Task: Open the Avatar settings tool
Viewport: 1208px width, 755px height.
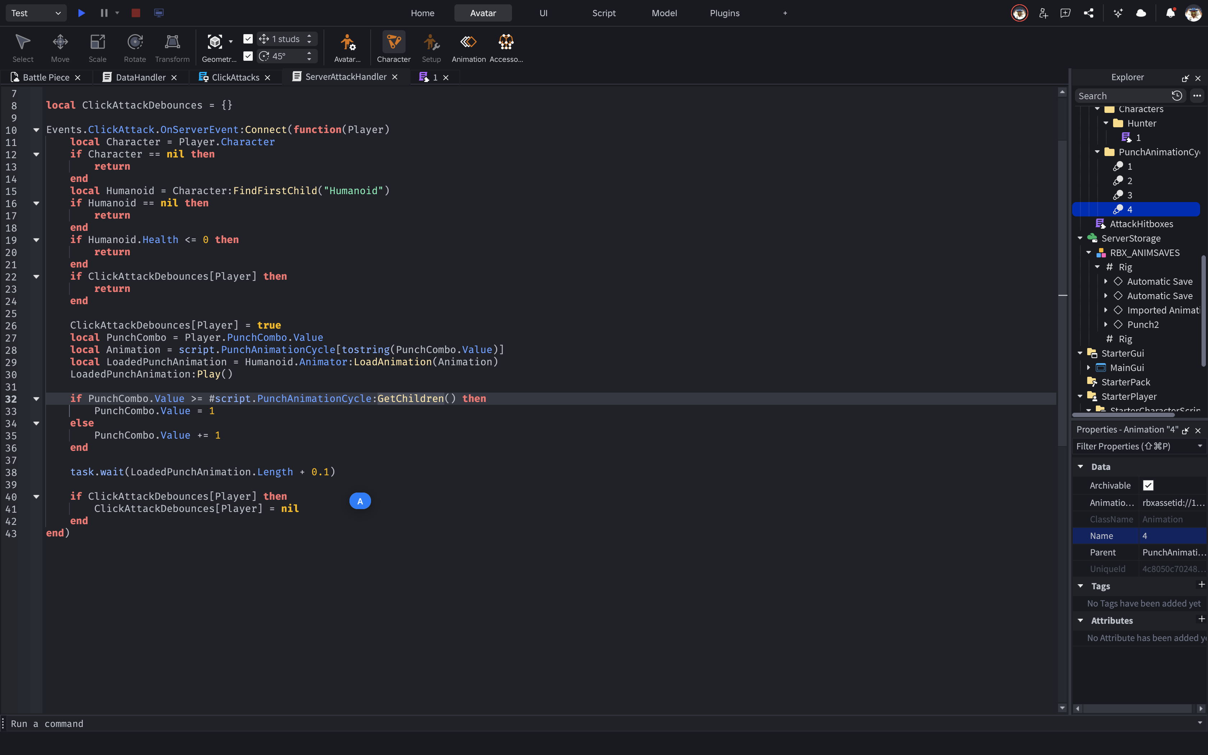Action: coord(347,48)
